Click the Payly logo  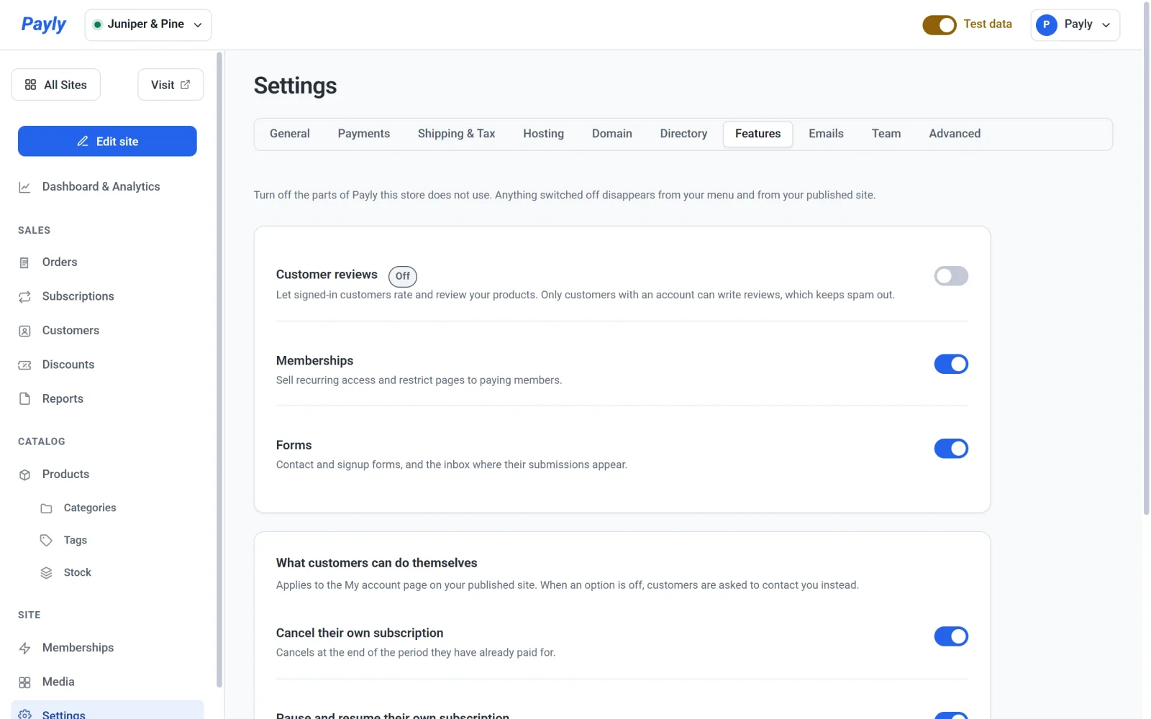pos(43,24)
